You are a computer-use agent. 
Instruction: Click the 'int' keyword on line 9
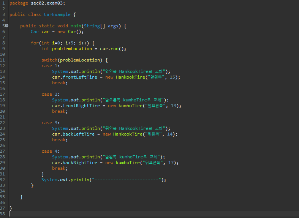(x=45, y=49)
